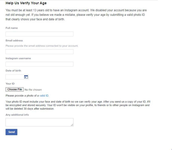The image size is (172, 150).
Task: Click the "Help Us Verify Your Age" heading
Action: pyautogui.click(x=26, y=3)
